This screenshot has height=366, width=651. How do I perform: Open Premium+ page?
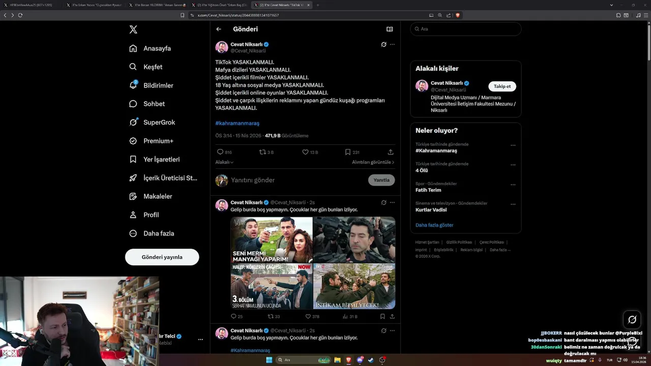pyautogui.click(x=151, y=141)
